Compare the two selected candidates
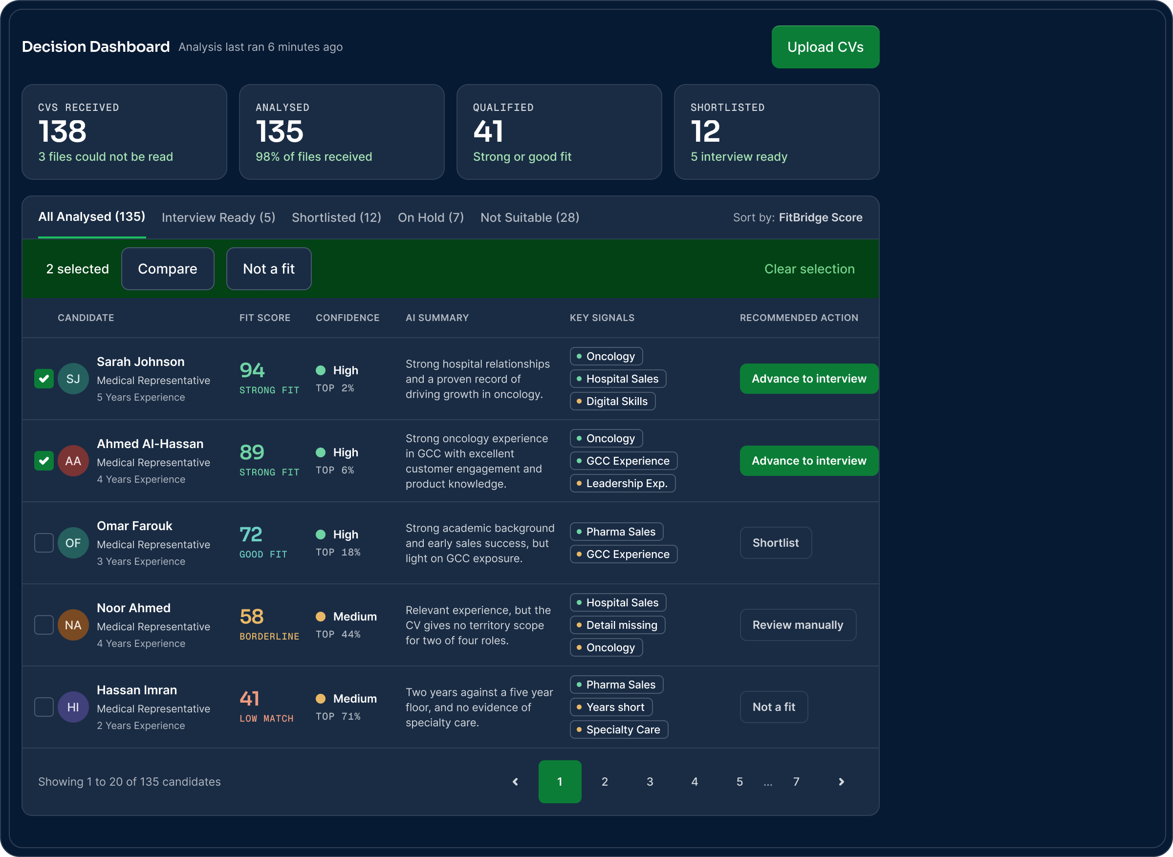 coord(168,269)
